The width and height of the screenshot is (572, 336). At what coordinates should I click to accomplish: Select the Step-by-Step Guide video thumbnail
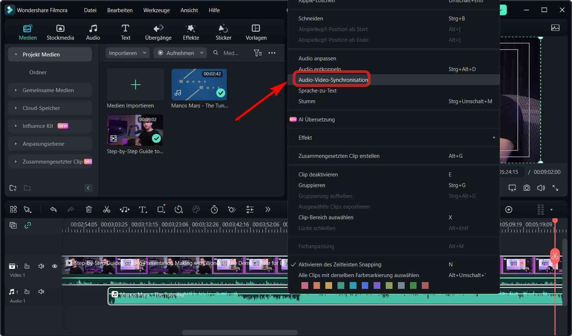tap(135, 130)
